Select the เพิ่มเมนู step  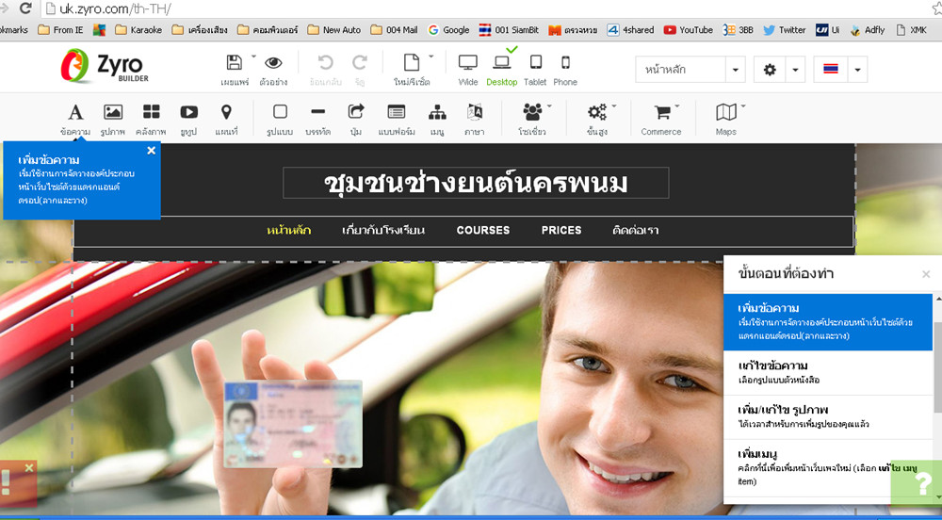pyautogui.click(x=828, y=468)
